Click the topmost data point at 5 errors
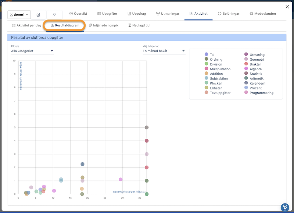This screenshot has height=213, width=294. (147, 128)
